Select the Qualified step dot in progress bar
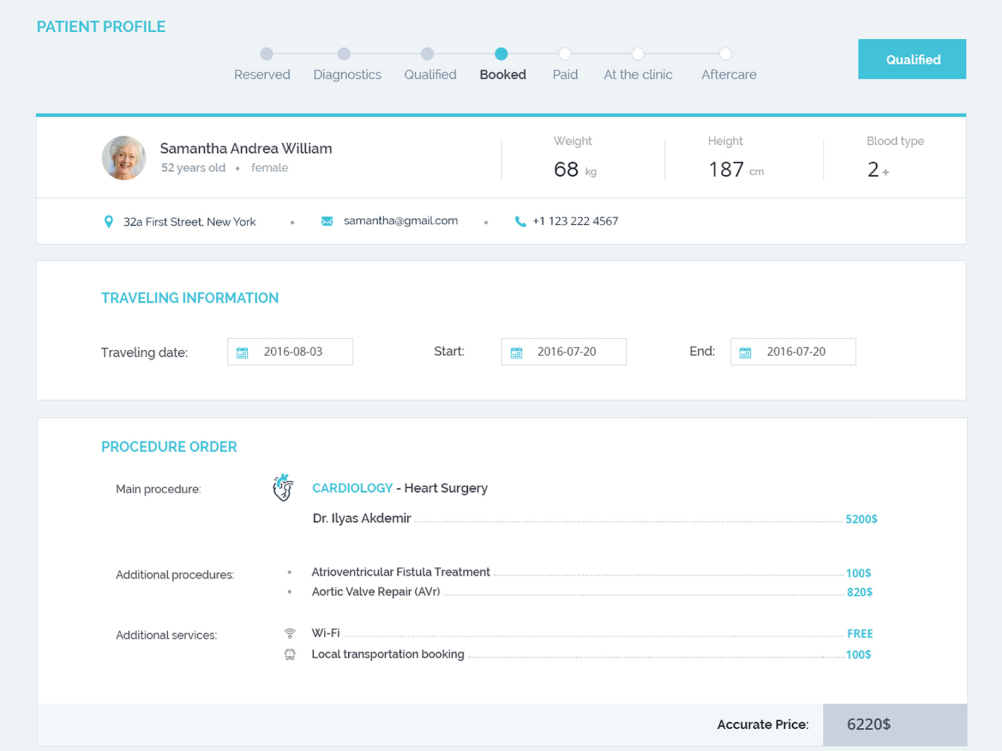Screen dimensions: 1002x751 click(x=427, y=54)
